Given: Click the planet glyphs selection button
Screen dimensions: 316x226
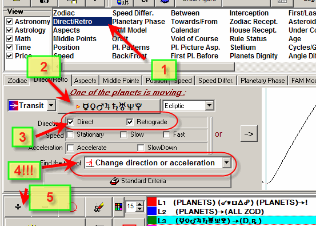Looking at the screenshot, I should pos(109,106).
